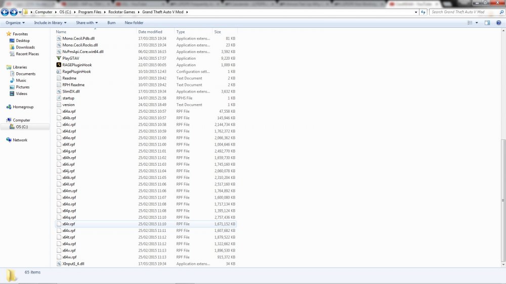Select Network in the navigation pane
The image size is (506, 284).
point(20,140)
